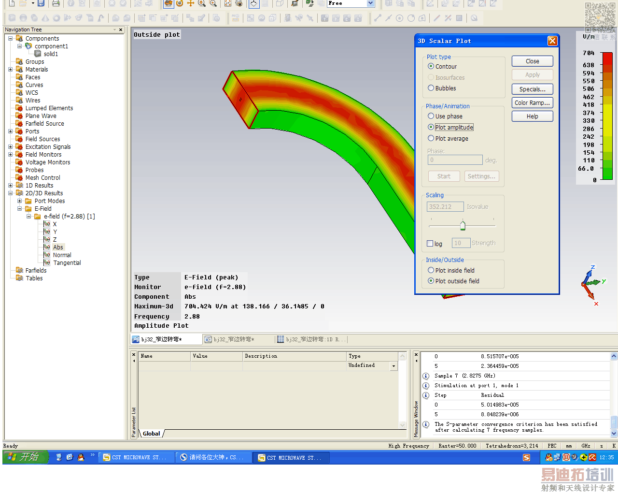Toggle the working plane icon in toolbar
The width and height of the screenshot is (618, 495).
254,4
